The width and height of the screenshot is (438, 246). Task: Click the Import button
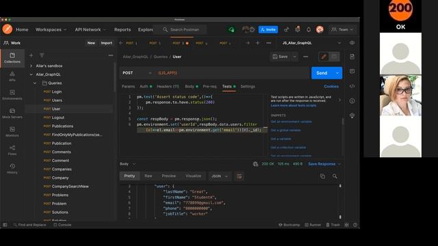(107, 43)
